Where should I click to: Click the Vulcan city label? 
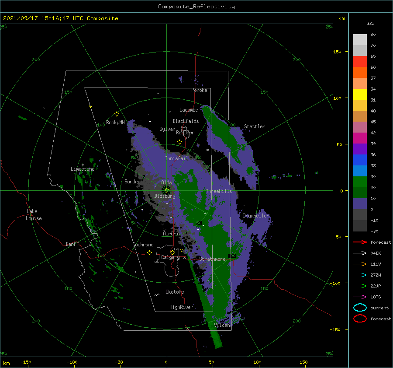222,325
